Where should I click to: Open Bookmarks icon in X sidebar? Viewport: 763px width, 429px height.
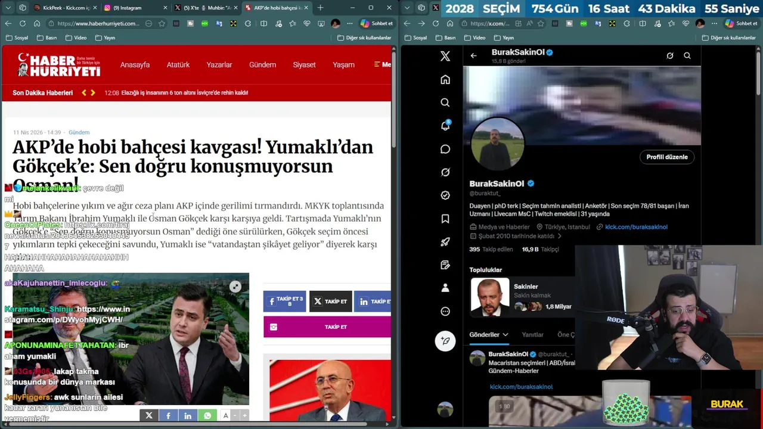(x=445, y=219)
